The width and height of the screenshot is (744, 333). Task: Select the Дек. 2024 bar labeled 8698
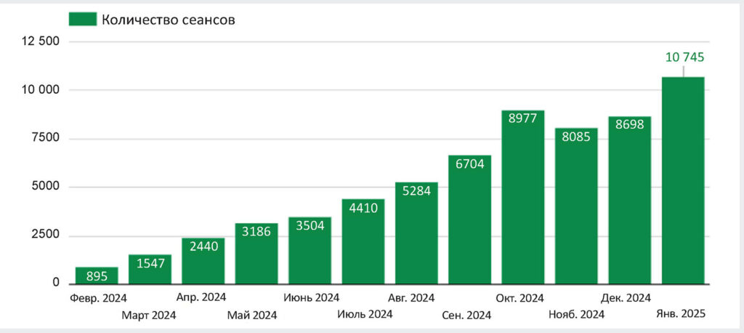(x=630, y=200)
